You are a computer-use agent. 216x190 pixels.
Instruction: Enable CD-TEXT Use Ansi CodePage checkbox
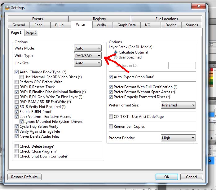click(x=111, y=117)
